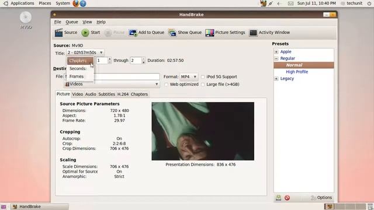Viewport: 374px width, 210px height.
Task: Open the Queue menu
Action: (72, 22)
